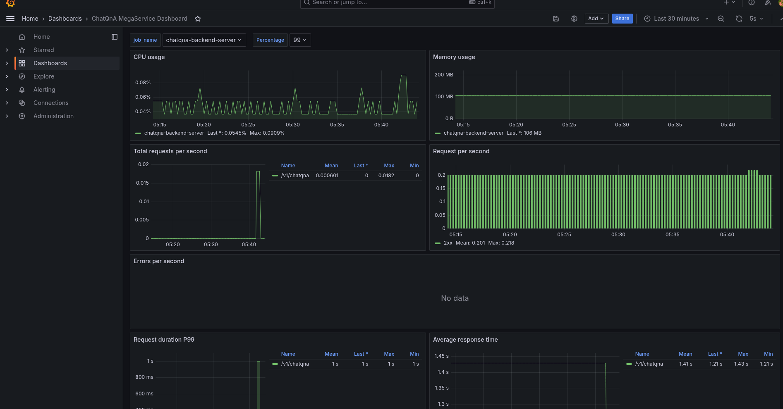Screen dimensions: 783x409
Task: Open Administration in the sidebar
Action: tap(53, 116)
